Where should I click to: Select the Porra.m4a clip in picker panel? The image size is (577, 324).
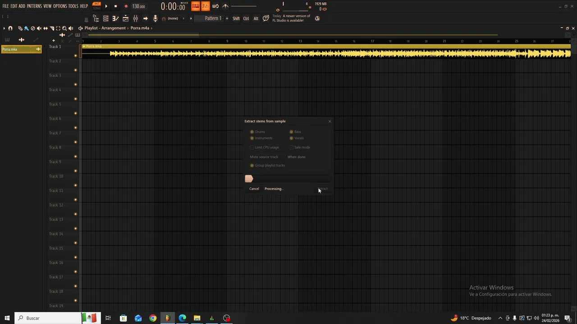click(x=21, y=49)
